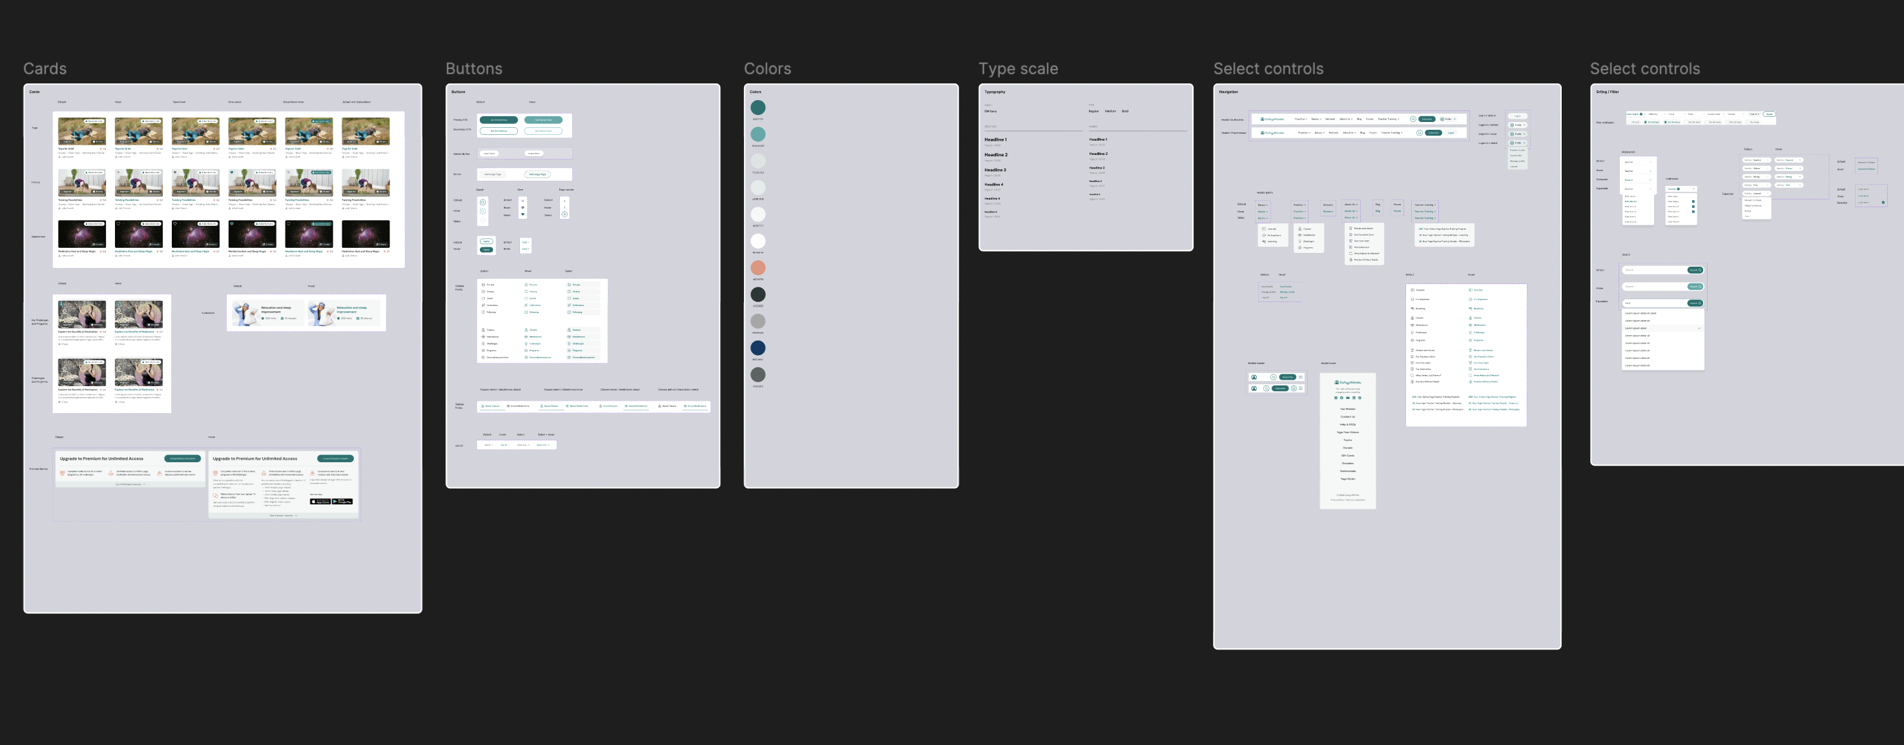
Task: Select the salmon orange color swatch
Action: tap(758, 267)
